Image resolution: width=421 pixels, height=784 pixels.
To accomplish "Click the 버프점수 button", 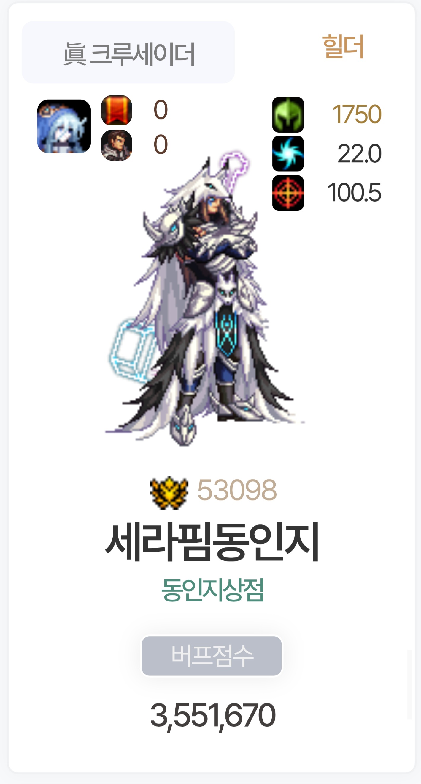I will (x=212, y=655).
